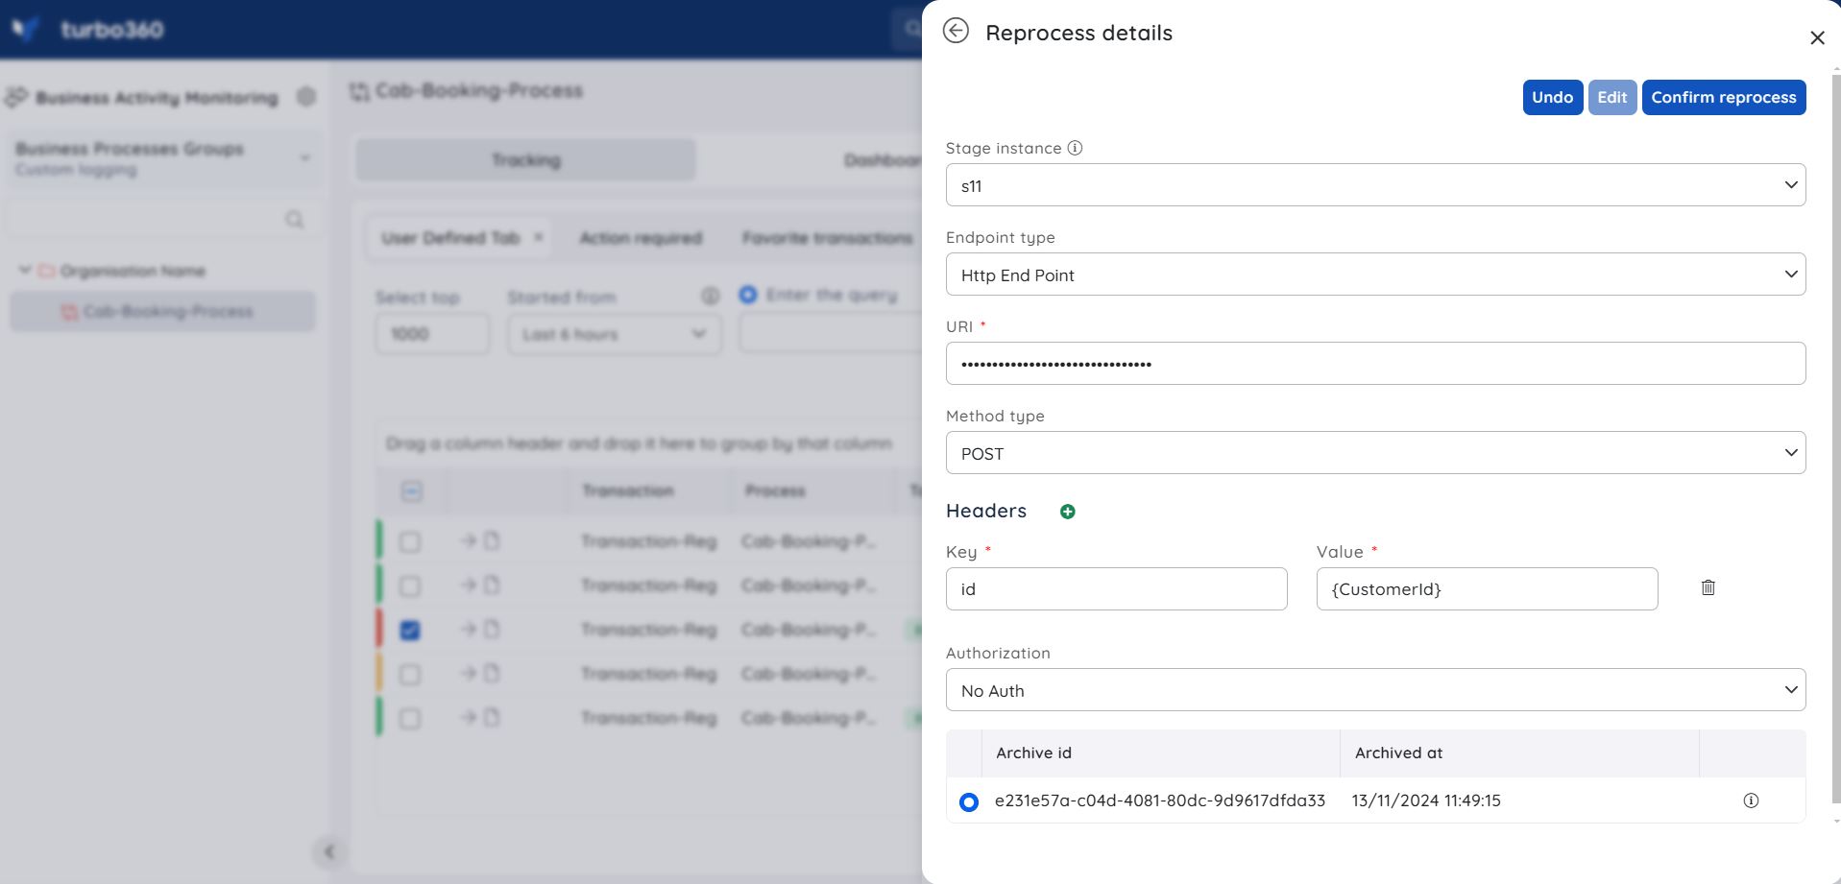Go back using the arrow beside Reprocess details

(x=956, y=31)
